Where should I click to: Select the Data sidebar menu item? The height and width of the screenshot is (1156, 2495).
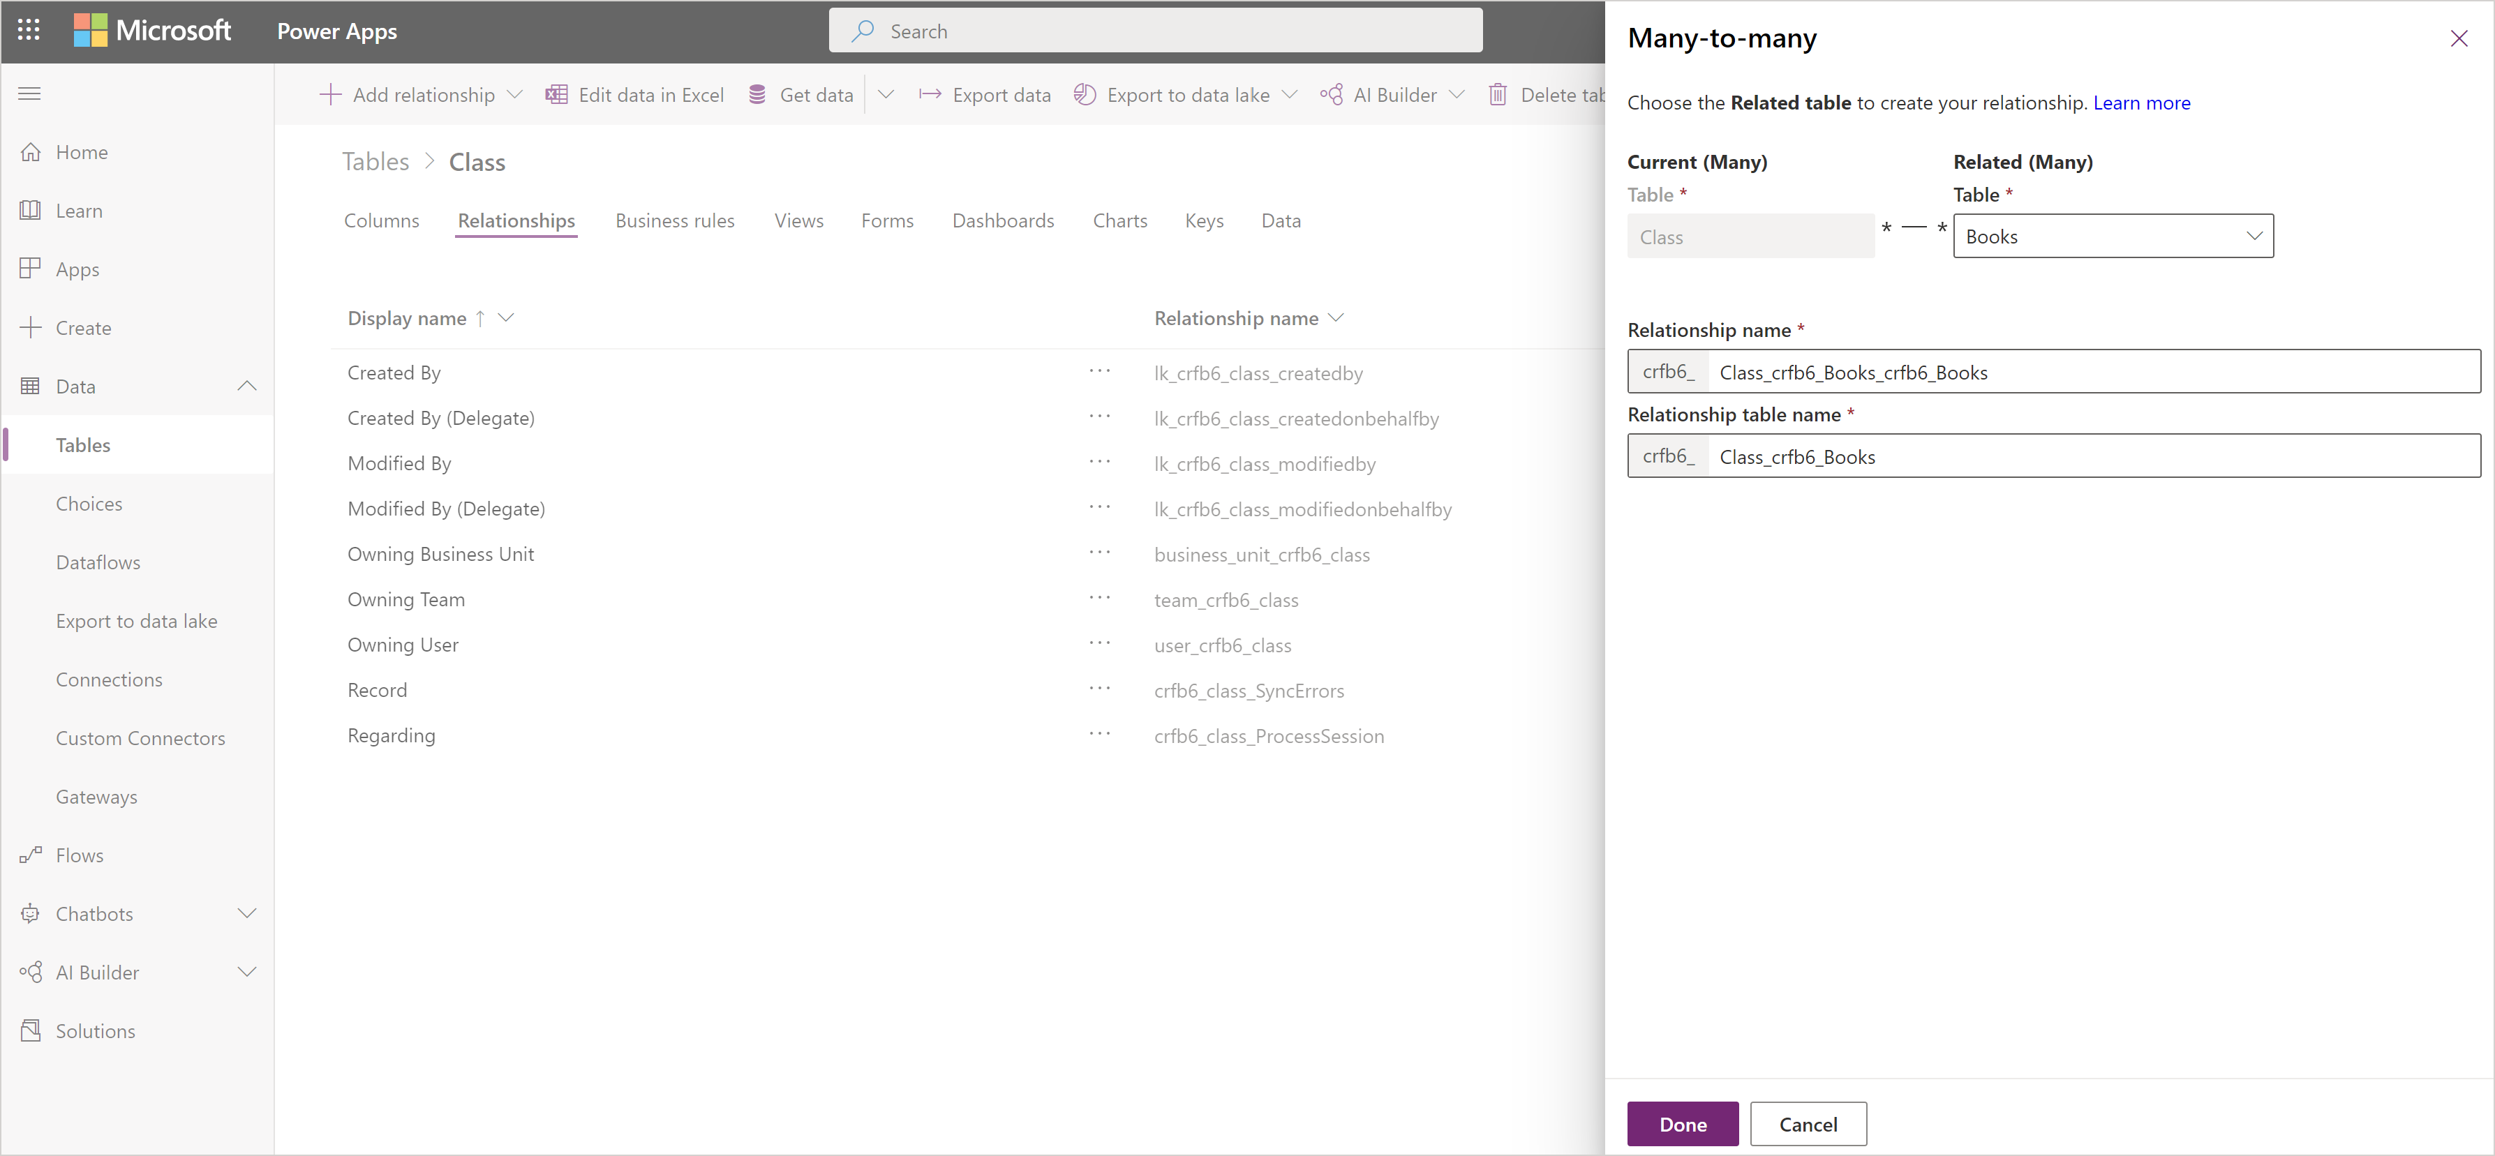click(76, 385)
